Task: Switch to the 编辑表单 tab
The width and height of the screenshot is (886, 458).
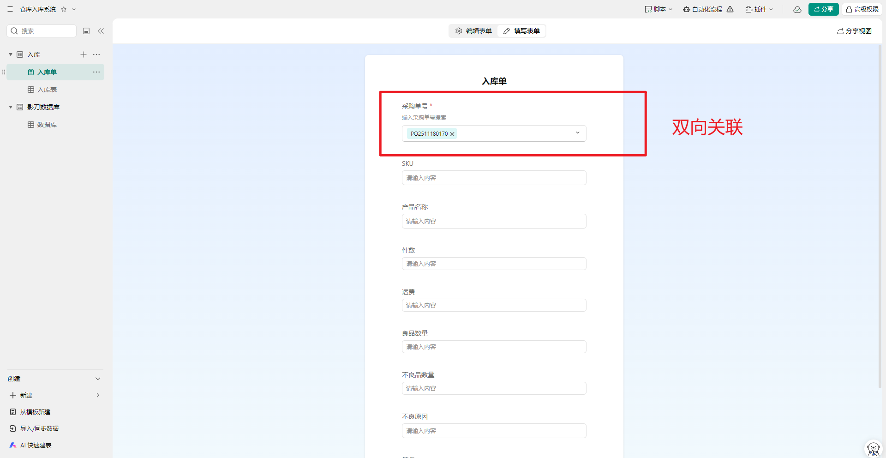Action: point(473,31)
